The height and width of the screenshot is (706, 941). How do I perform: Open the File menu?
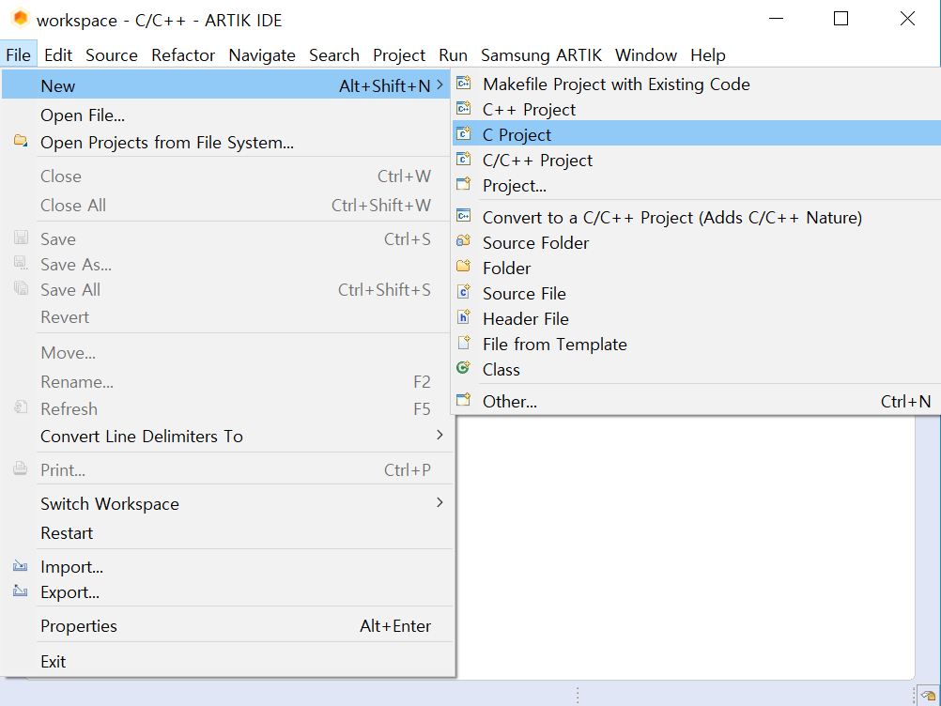(19, 55)
